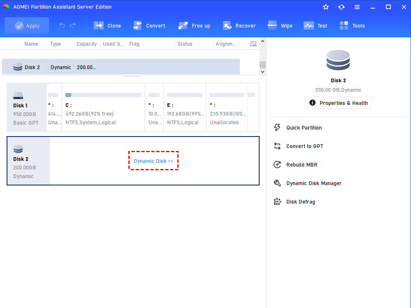Image resolution: width=411 pixels, height=308 pixels.
Task: Click the Dynamic Disk >> link
Action: coord(153,161)
